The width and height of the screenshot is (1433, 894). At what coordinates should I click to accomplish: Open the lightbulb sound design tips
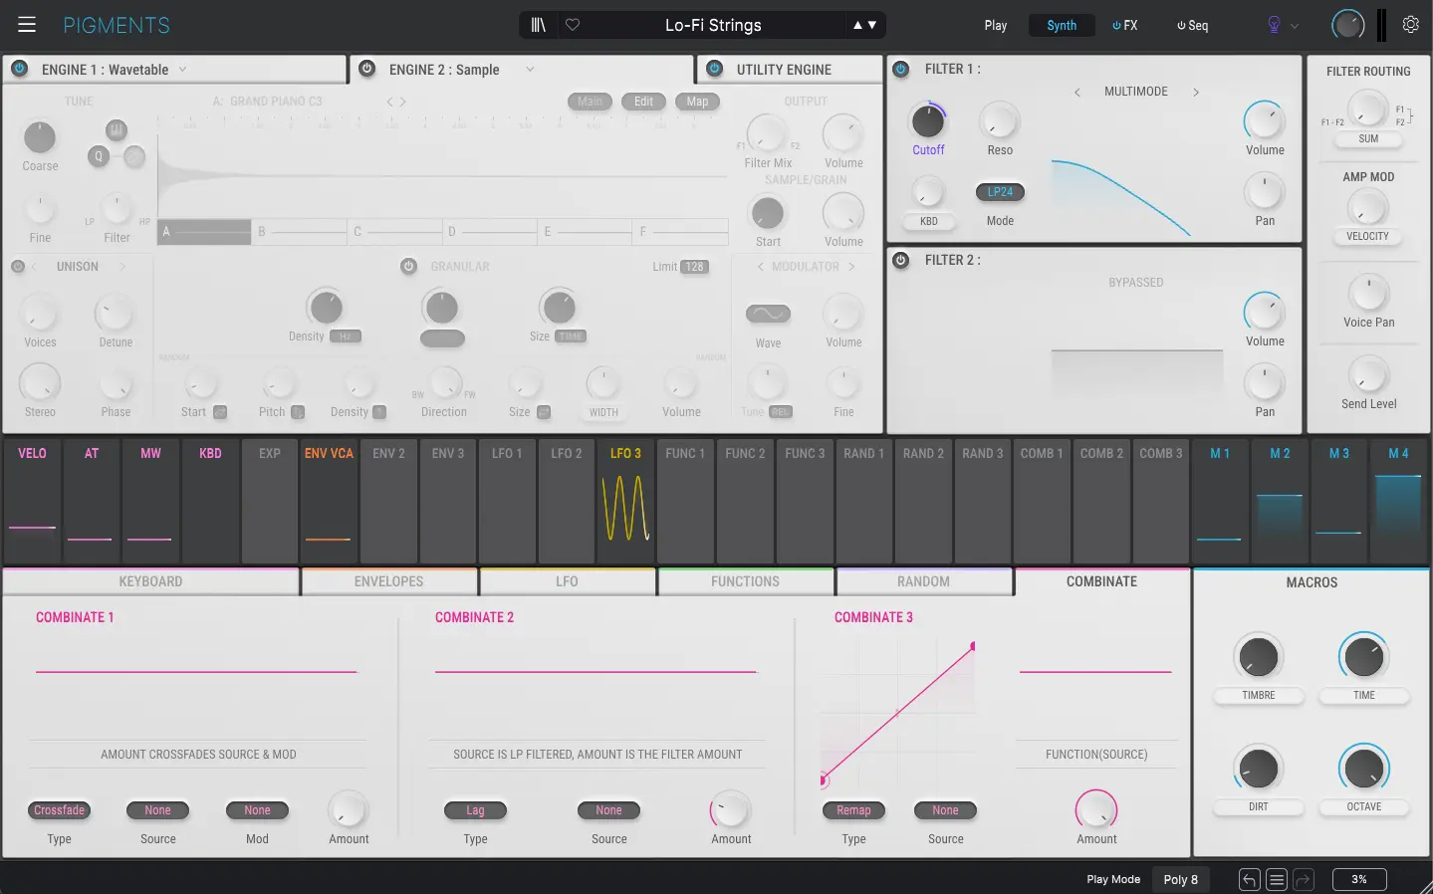click(1274, 25)
